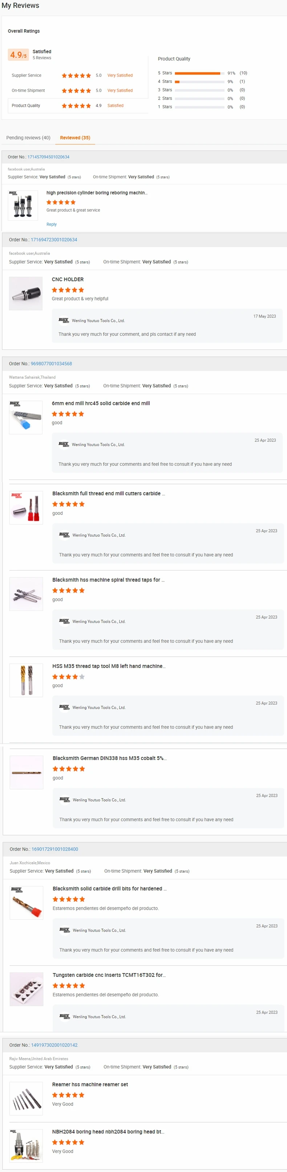Viewport: 287px width, 1172px height.
Task: Click Blacksmith German DIN338 drill image
Action: pyautogui.click(x=27, y=772)
